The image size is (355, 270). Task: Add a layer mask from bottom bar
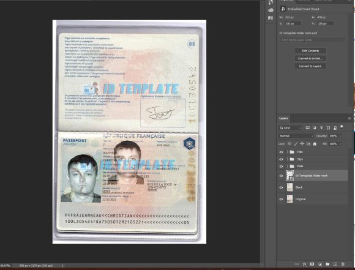tap(312, 264)
